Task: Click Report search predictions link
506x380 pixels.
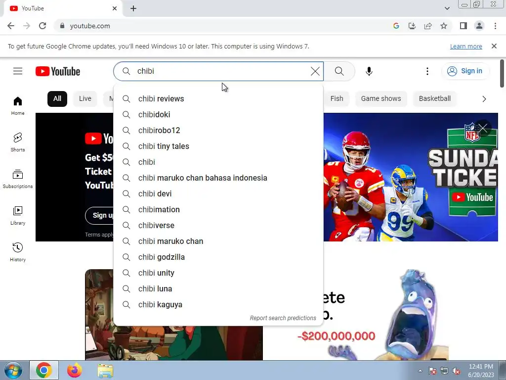Action: pyautogui.click(x=283, y=318)
